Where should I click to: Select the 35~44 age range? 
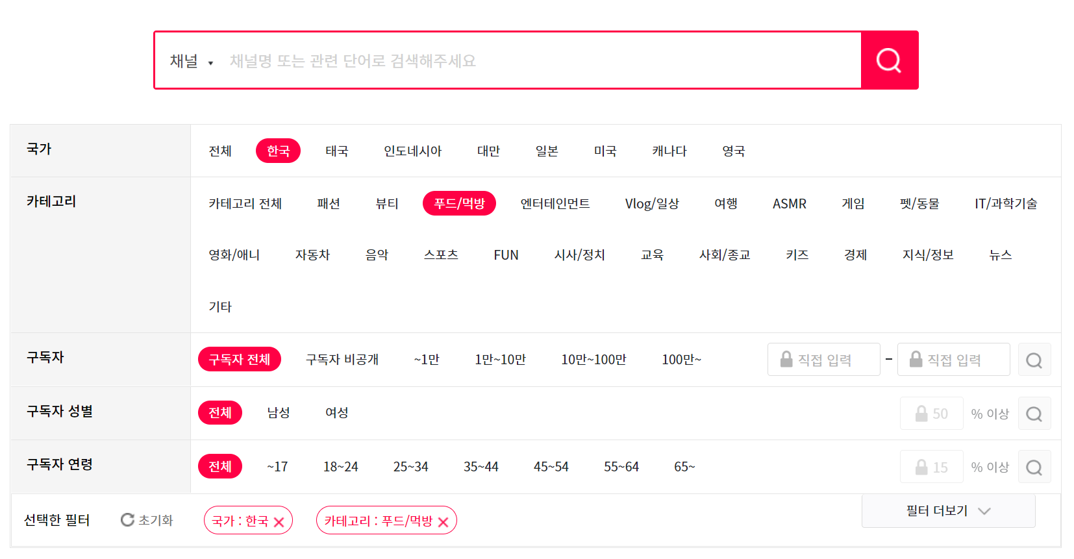click(x=481, y=466)
